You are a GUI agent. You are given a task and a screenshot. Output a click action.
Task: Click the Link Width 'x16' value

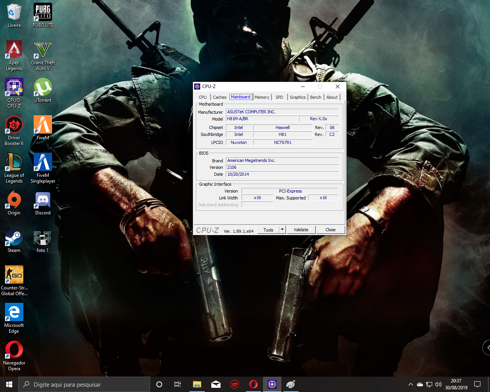(257, 198)
